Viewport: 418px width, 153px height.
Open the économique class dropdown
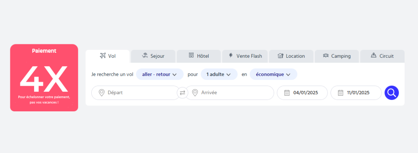273,74
